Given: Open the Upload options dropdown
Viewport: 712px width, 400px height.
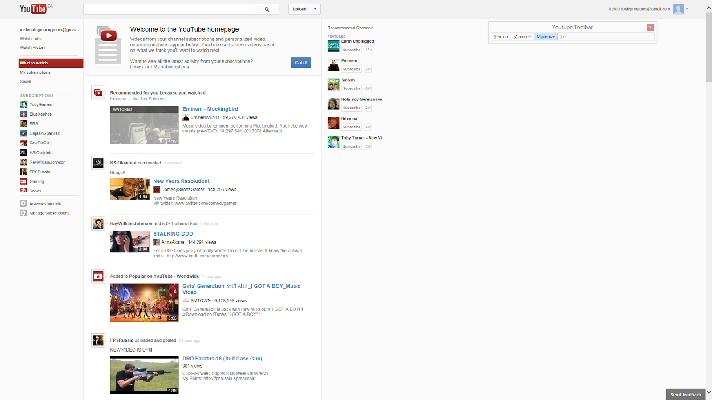Looking at the screenshot, I should (x=316, y=9).
